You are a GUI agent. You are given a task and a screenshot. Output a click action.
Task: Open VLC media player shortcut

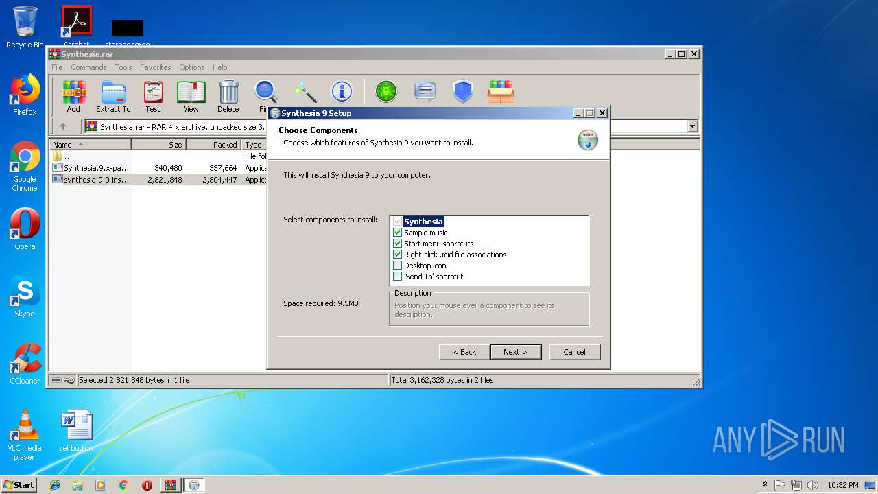(25, 435)
